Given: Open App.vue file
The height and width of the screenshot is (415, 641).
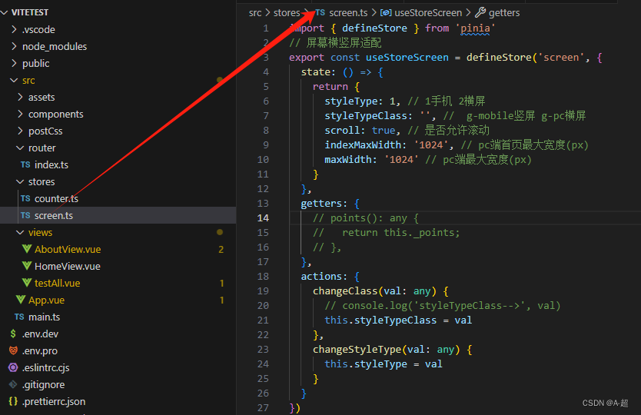Looking at the screenshot, I should click(x=47, y=300).
